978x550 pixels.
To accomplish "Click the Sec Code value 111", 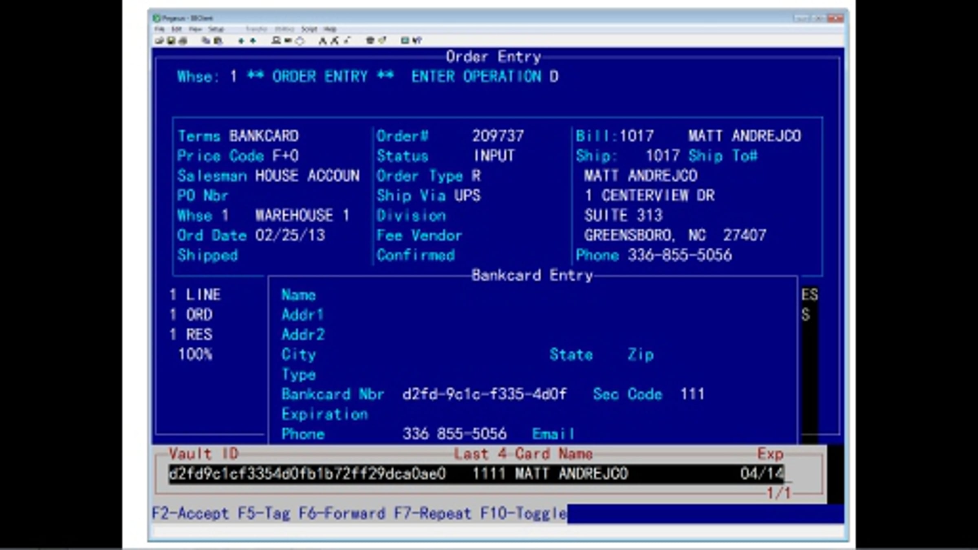I will click(692, 394).
